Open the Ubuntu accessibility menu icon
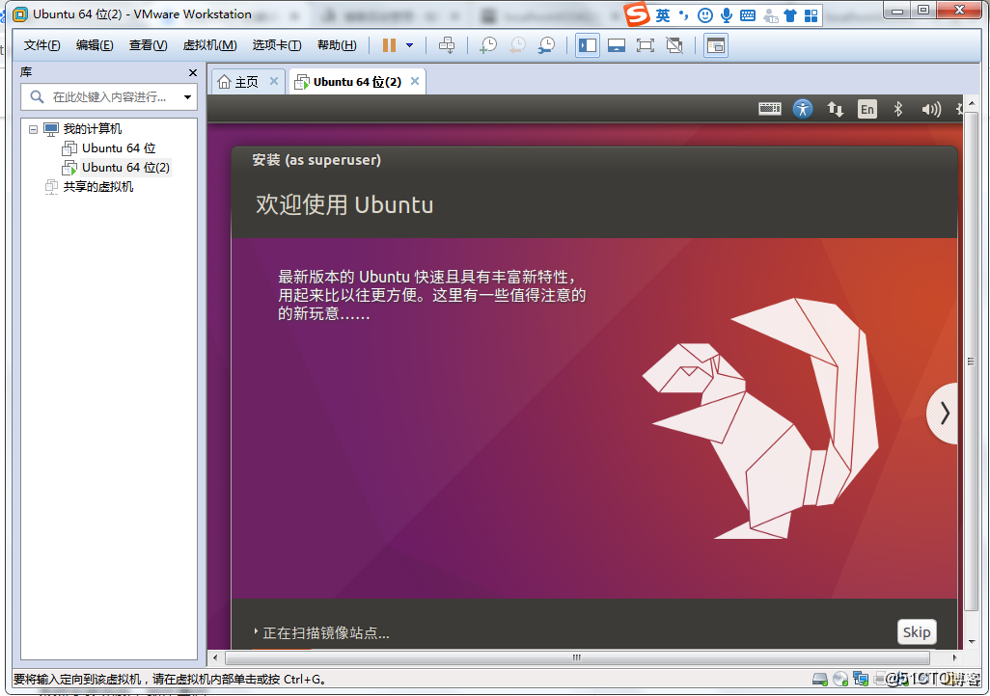 tap(803, 109)
